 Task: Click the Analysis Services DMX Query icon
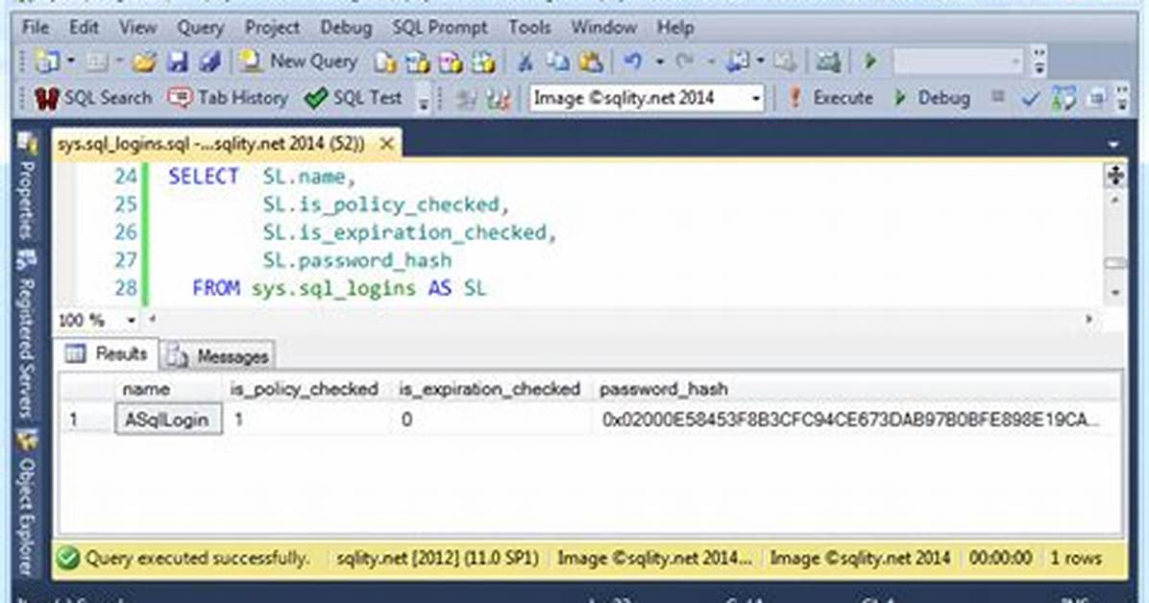click(450, 63)
